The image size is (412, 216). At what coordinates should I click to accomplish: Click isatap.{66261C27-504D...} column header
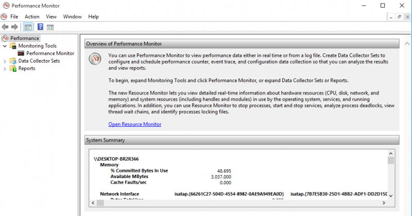tap(229, 194)
